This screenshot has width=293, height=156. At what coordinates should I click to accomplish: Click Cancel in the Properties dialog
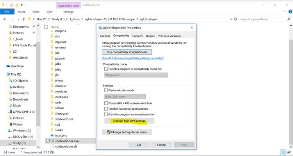click(x=162, y=145)
